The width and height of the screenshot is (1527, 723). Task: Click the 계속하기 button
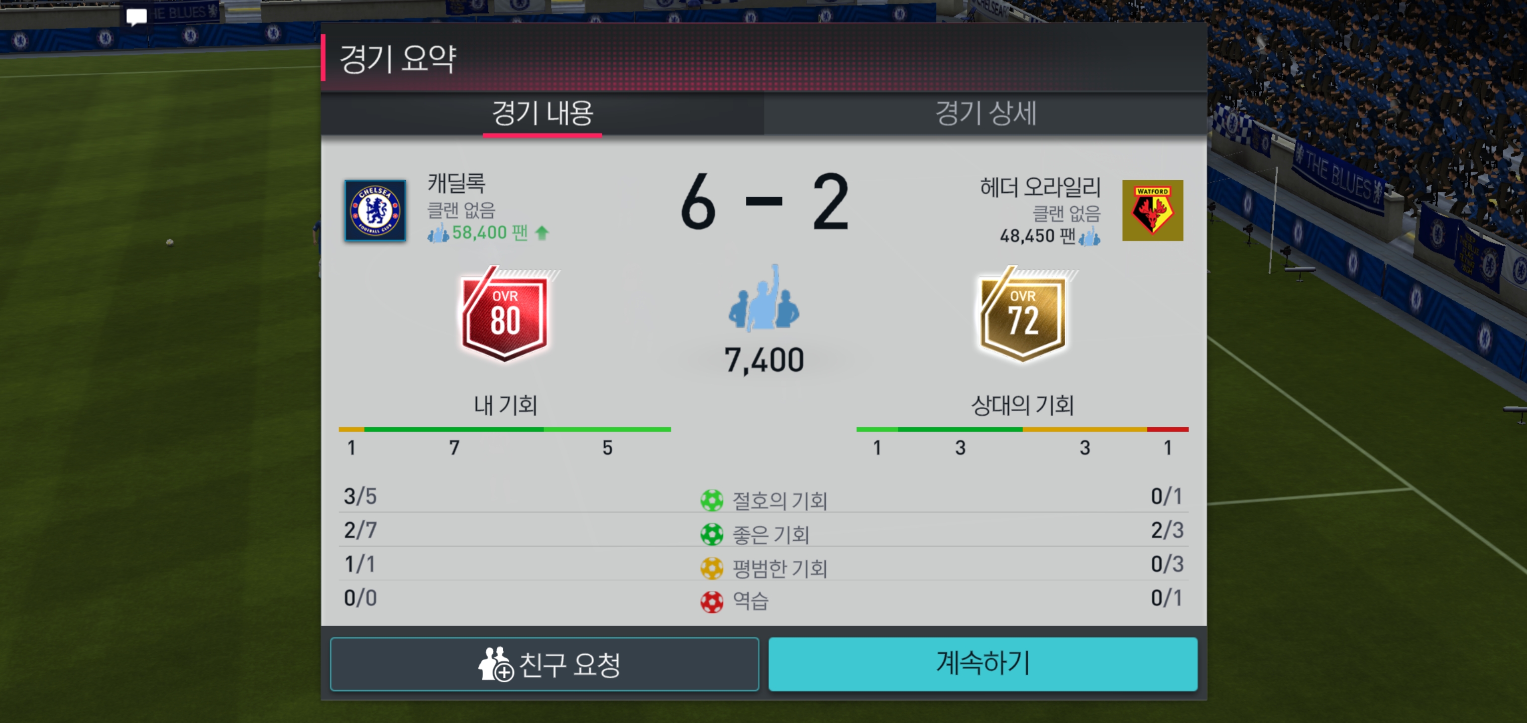(x=983, y=664)
